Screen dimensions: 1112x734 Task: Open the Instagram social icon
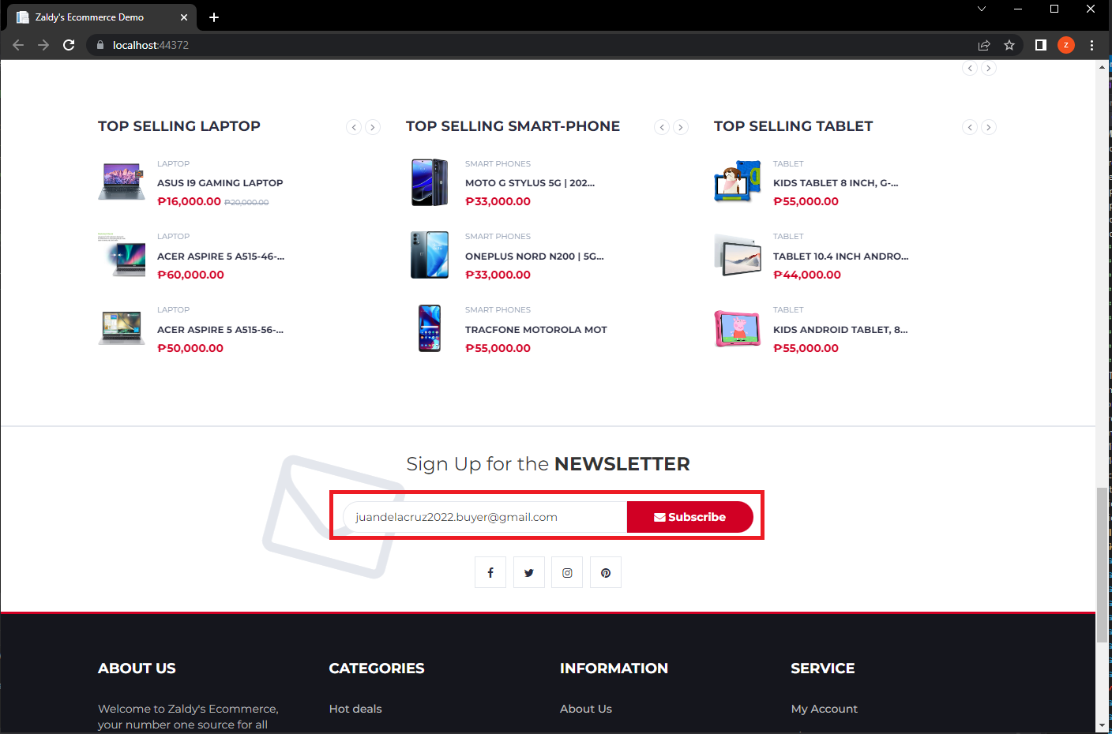pyautogui.click(x=567, y=571)
